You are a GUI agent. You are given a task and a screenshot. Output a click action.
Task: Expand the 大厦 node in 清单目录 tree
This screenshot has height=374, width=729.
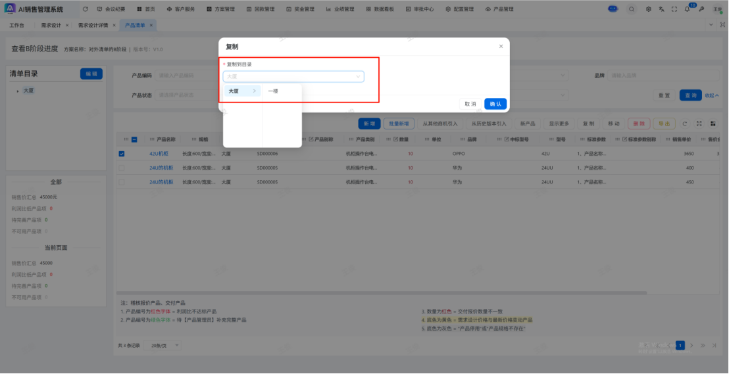tap(18, 91)
